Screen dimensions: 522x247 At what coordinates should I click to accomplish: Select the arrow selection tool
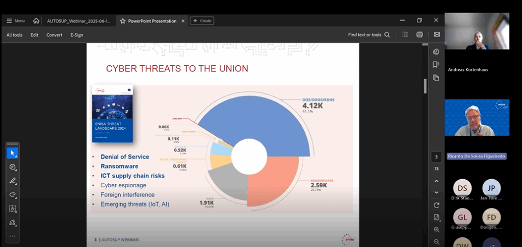(13, 153)
